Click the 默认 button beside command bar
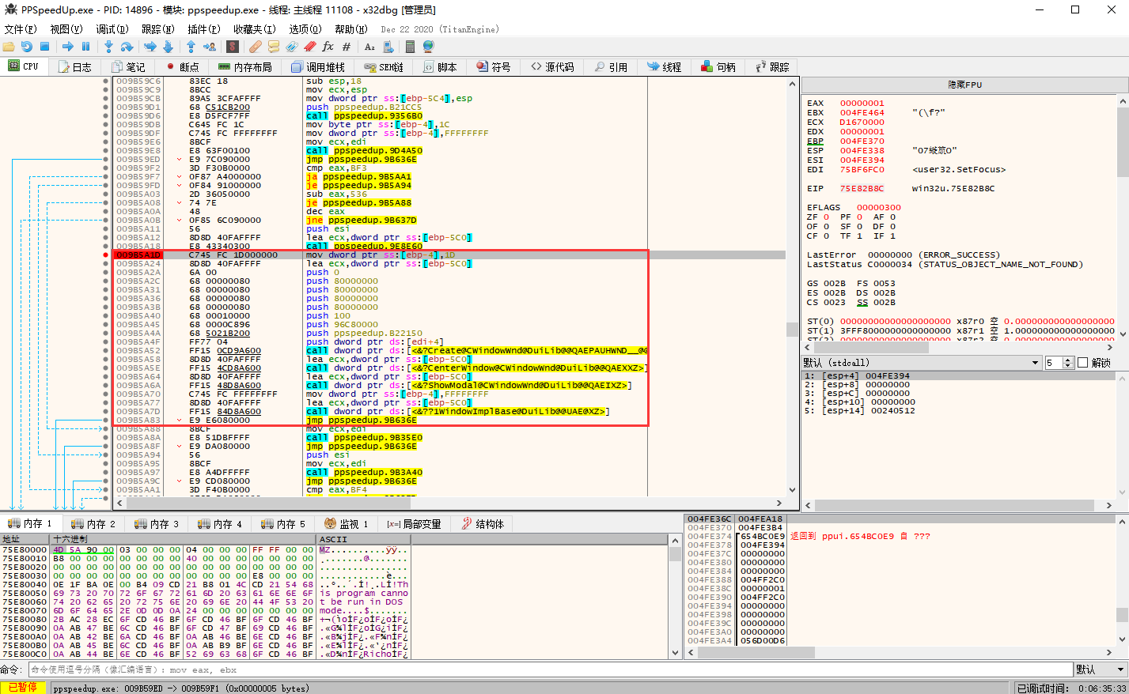 (x=1094, y=669)
